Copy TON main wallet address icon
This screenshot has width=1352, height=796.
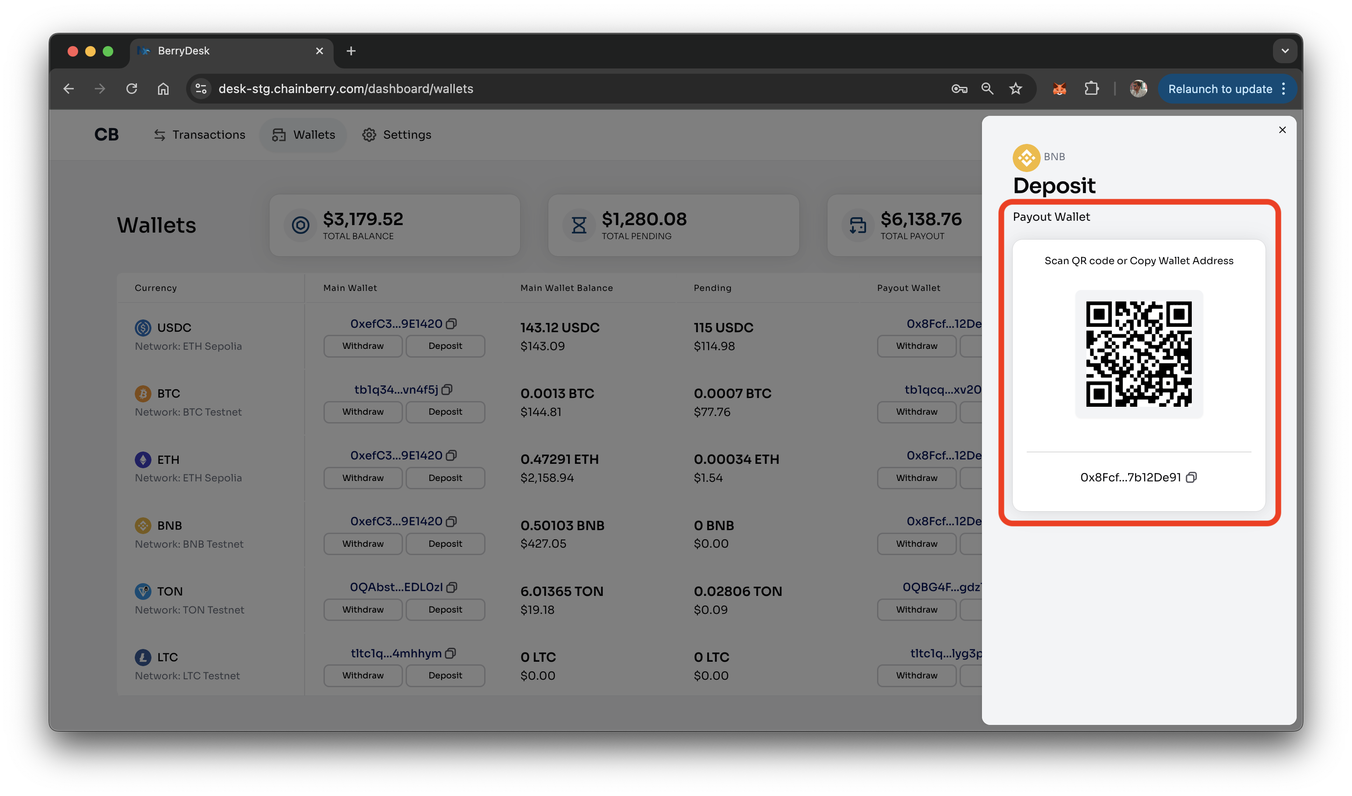452,587
